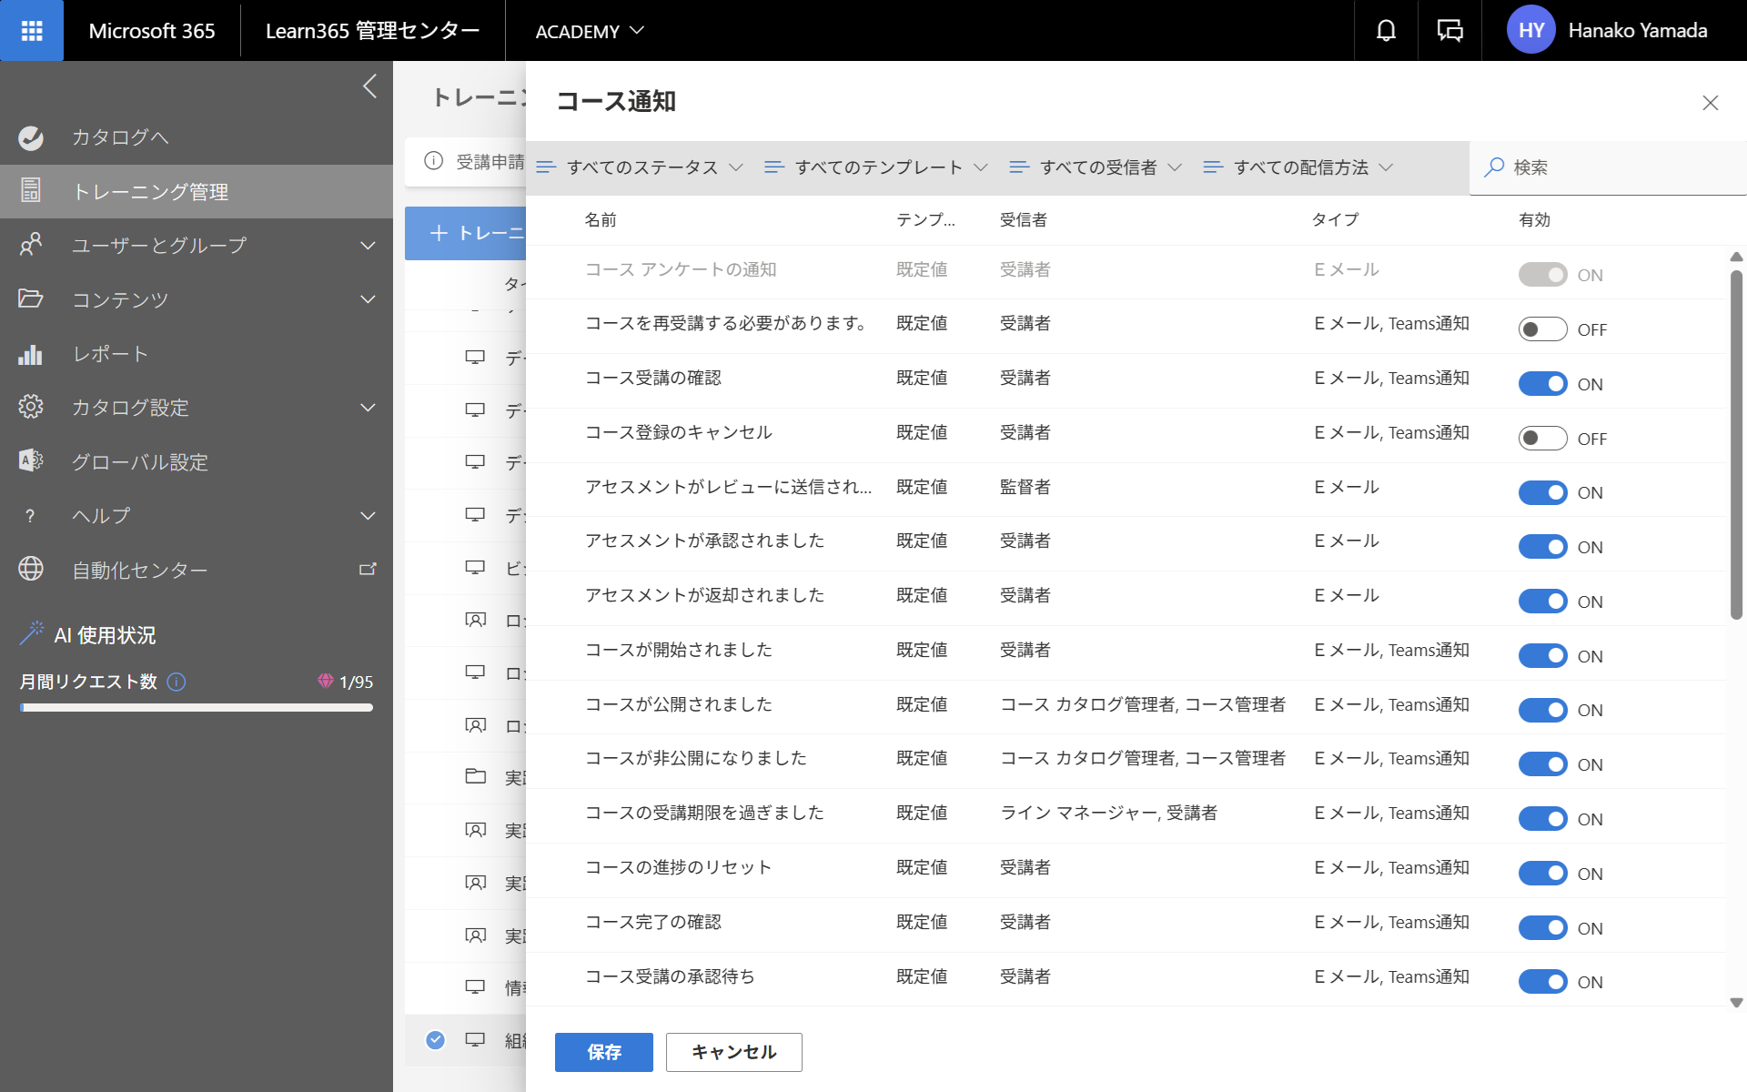Enable コース登録のキャンセル toggle
Image resolution: width=1747 pixels, height=1092 pixels.
(1543, 439)
